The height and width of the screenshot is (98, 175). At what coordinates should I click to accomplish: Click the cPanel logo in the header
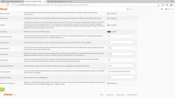(x=4, y=9)
